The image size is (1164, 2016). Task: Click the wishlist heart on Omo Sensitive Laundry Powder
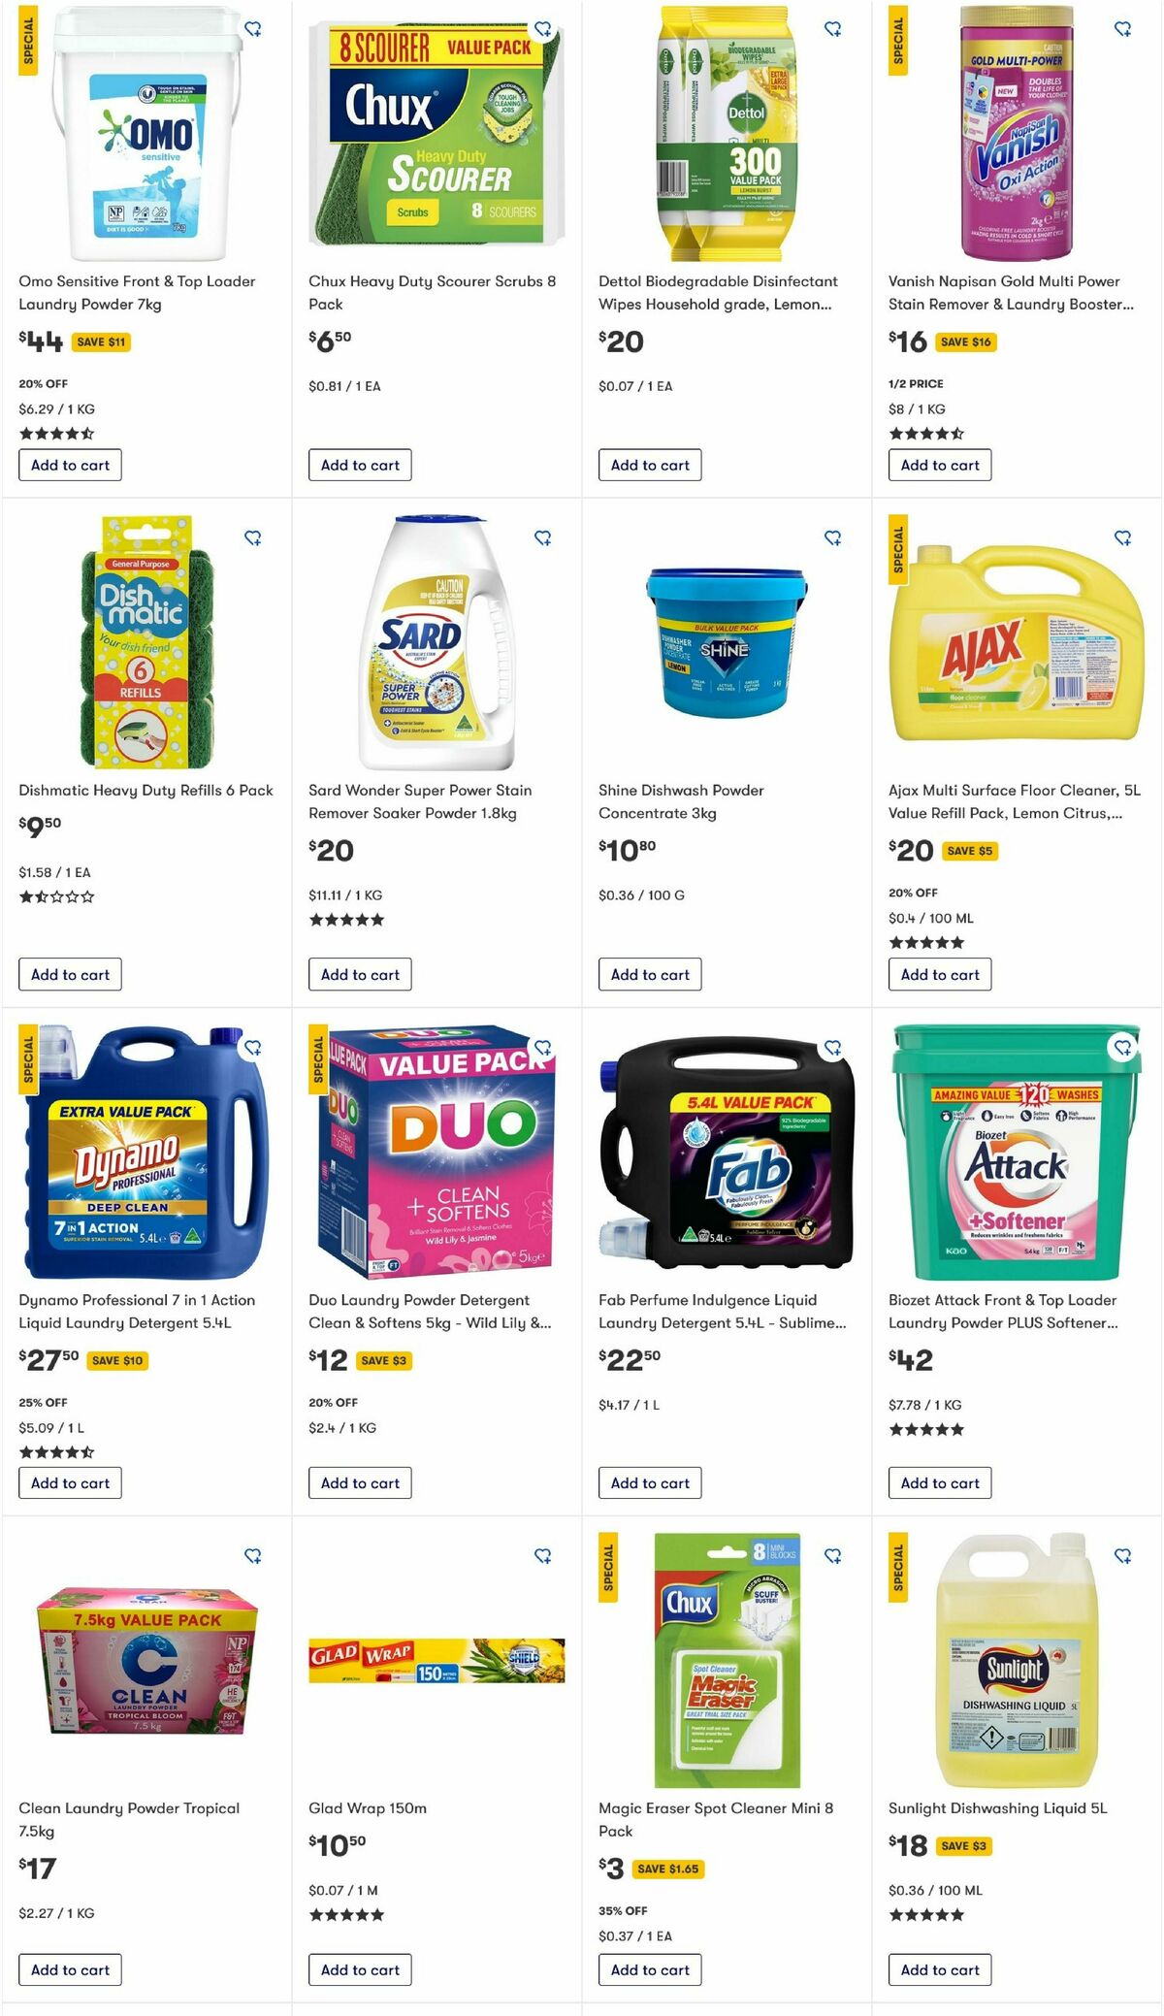tap(254, 28)
